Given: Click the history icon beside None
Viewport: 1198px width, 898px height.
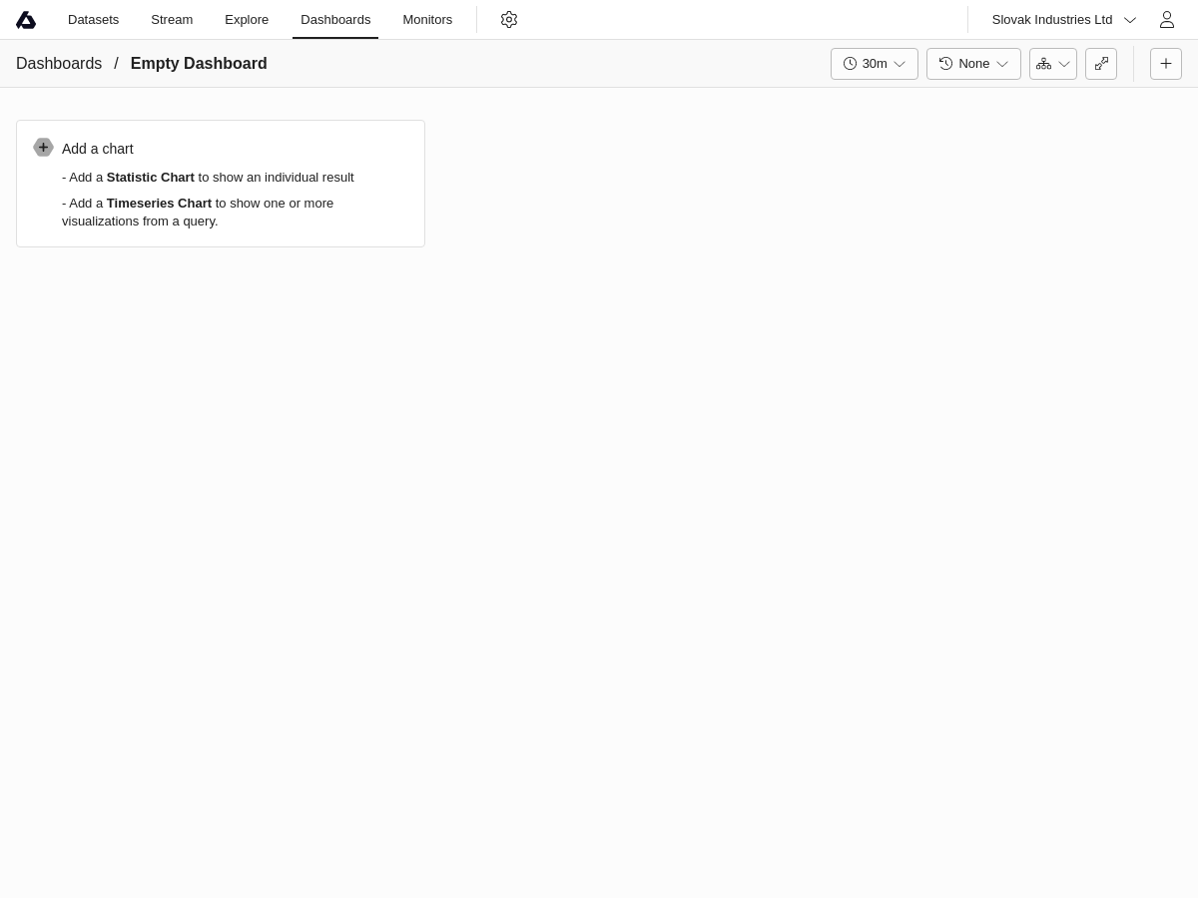Looking at the screenshot, I should [945, 64].
